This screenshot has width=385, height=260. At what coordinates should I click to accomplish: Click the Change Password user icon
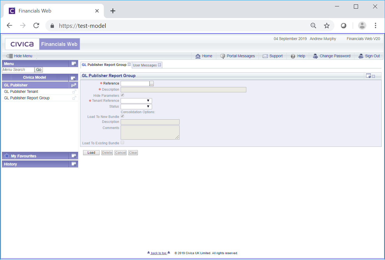pyautogui.click(x=315, y=56)
